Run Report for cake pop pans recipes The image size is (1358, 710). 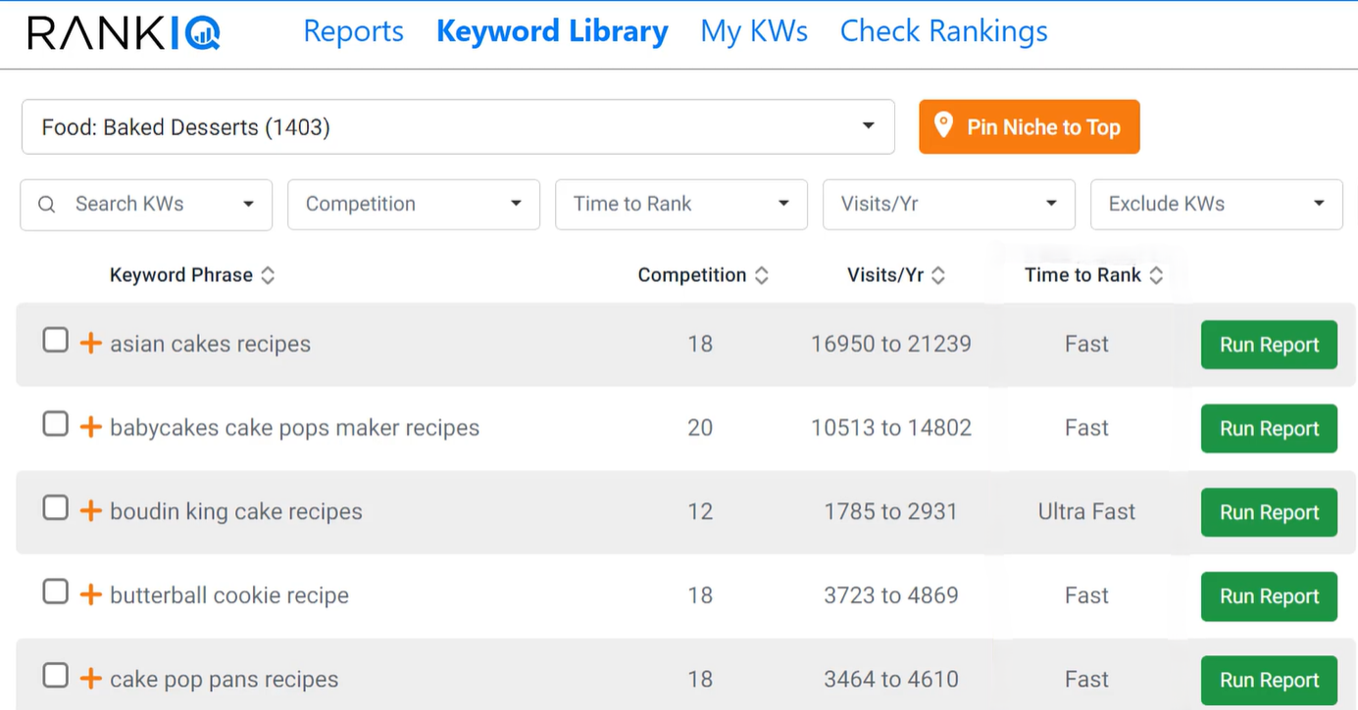[1269, 681]
